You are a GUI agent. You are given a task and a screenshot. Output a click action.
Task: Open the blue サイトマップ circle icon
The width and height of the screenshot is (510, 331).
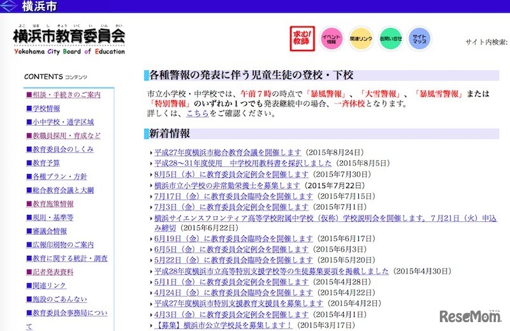[x=419, y=39]
